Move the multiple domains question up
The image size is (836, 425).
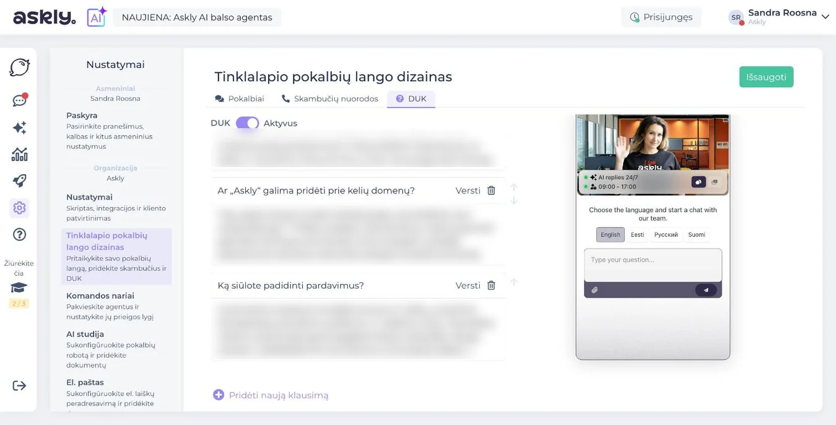tap(513, 187)
